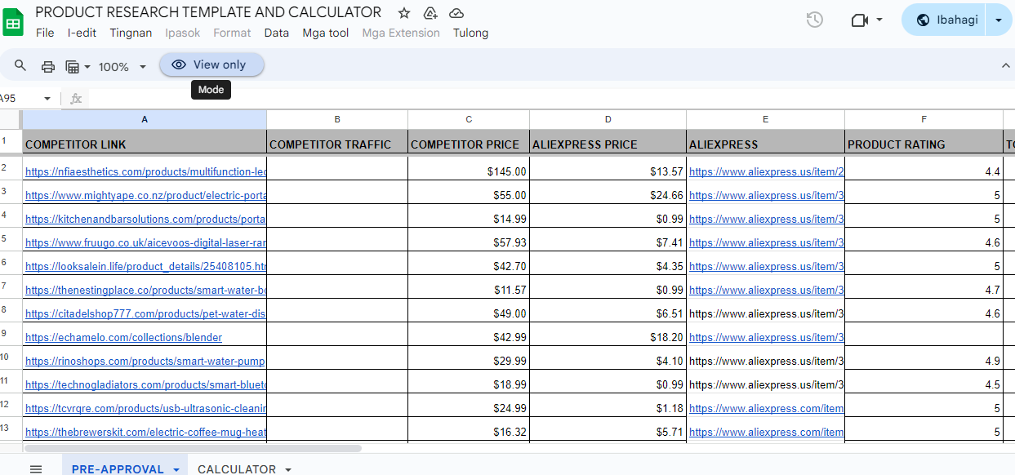Select the $16.32 competitor price cell
The height and width of the screenshot is (475, 1015).
(x=469, y=429)
